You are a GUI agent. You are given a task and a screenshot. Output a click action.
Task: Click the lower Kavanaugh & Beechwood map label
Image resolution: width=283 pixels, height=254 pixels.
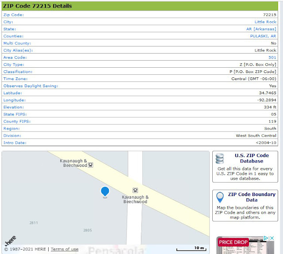click(x=135, y=200)
